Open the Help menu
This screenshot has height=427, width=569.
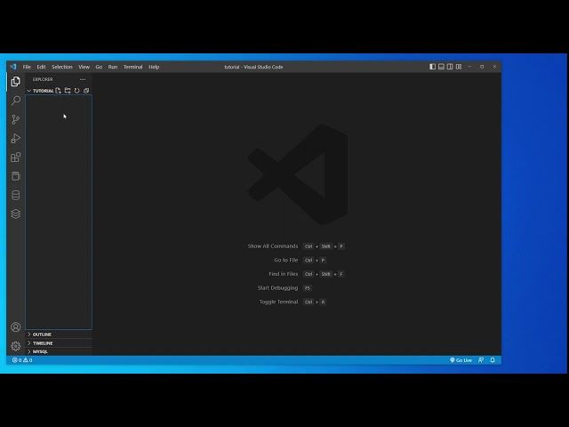point(154,67)
